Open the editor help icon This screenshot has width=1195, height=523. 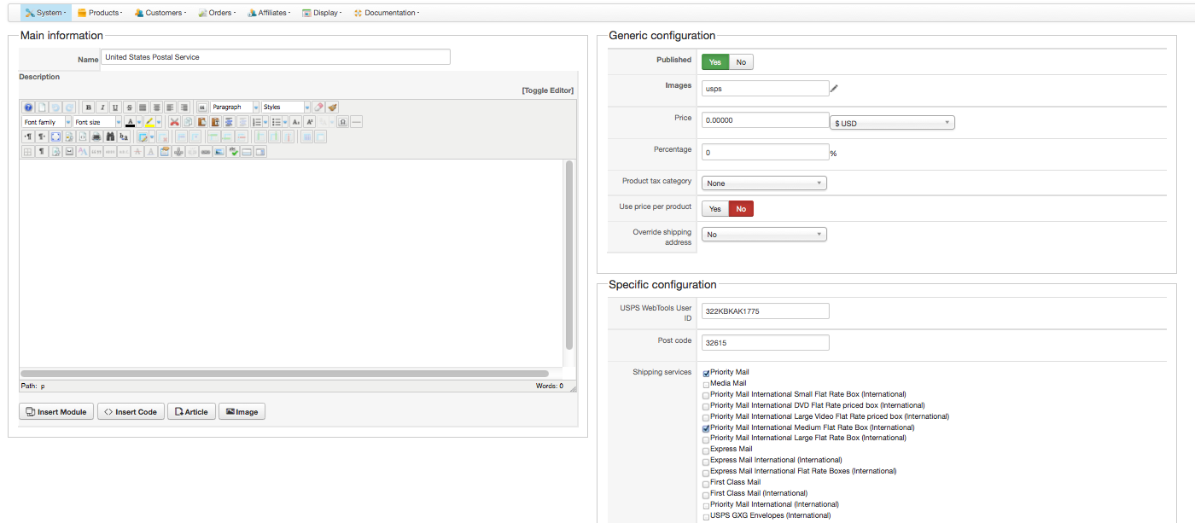coord(28,108)
